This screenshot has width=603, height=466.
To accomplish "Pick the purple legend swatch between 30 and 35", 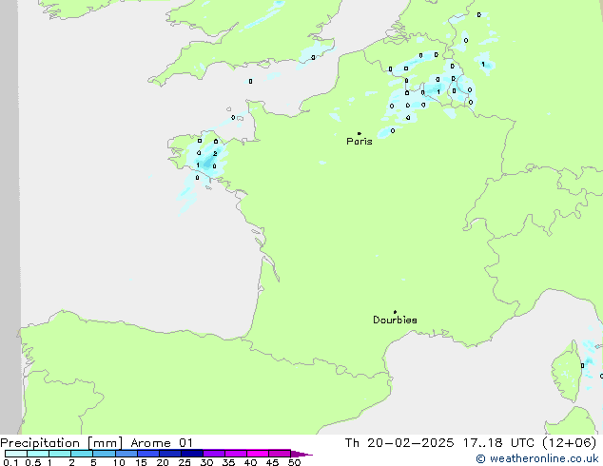I will point(214,454).
